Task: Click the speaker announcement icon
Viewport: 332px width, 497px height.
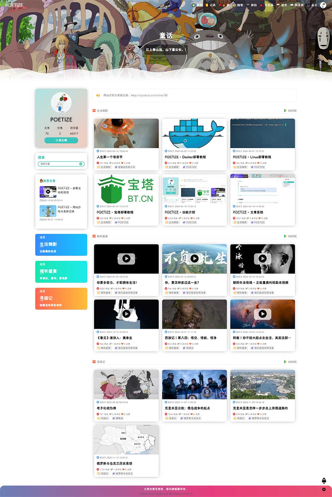Action: pos(98,95)
